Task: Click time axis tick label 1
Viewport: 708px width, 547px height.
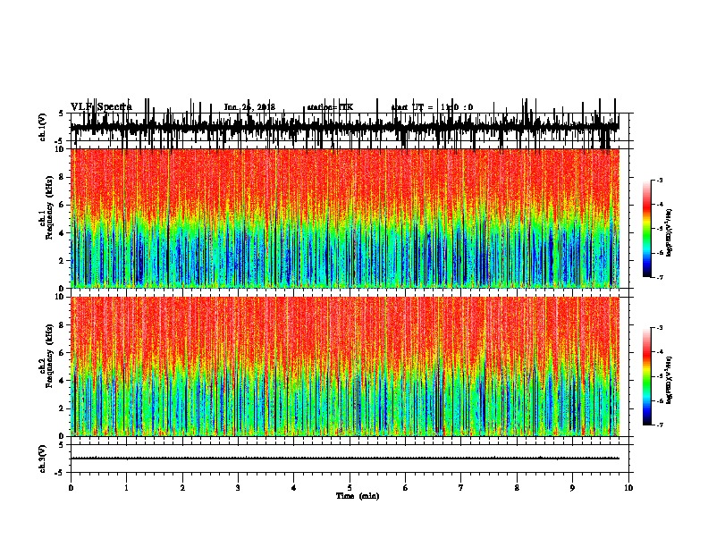Action: (126, 487)
